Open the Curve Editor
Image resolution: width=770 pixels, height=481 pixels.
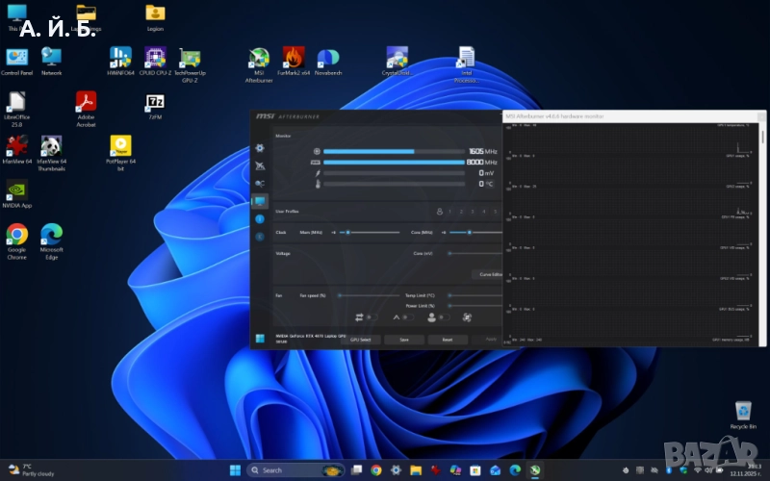489,274
